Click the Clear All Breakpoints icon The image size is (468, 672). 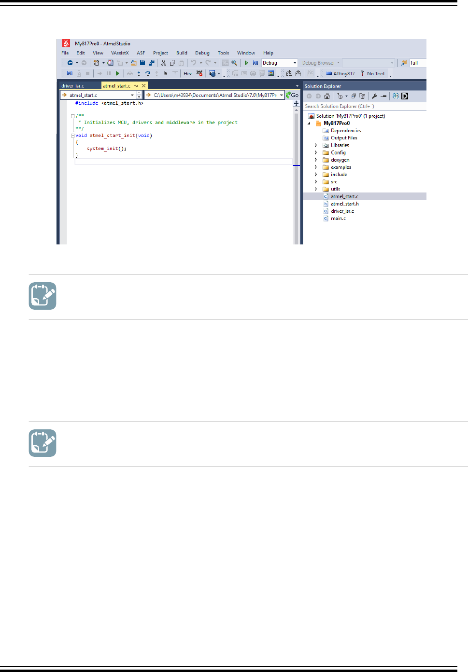[x=199, y=73]
